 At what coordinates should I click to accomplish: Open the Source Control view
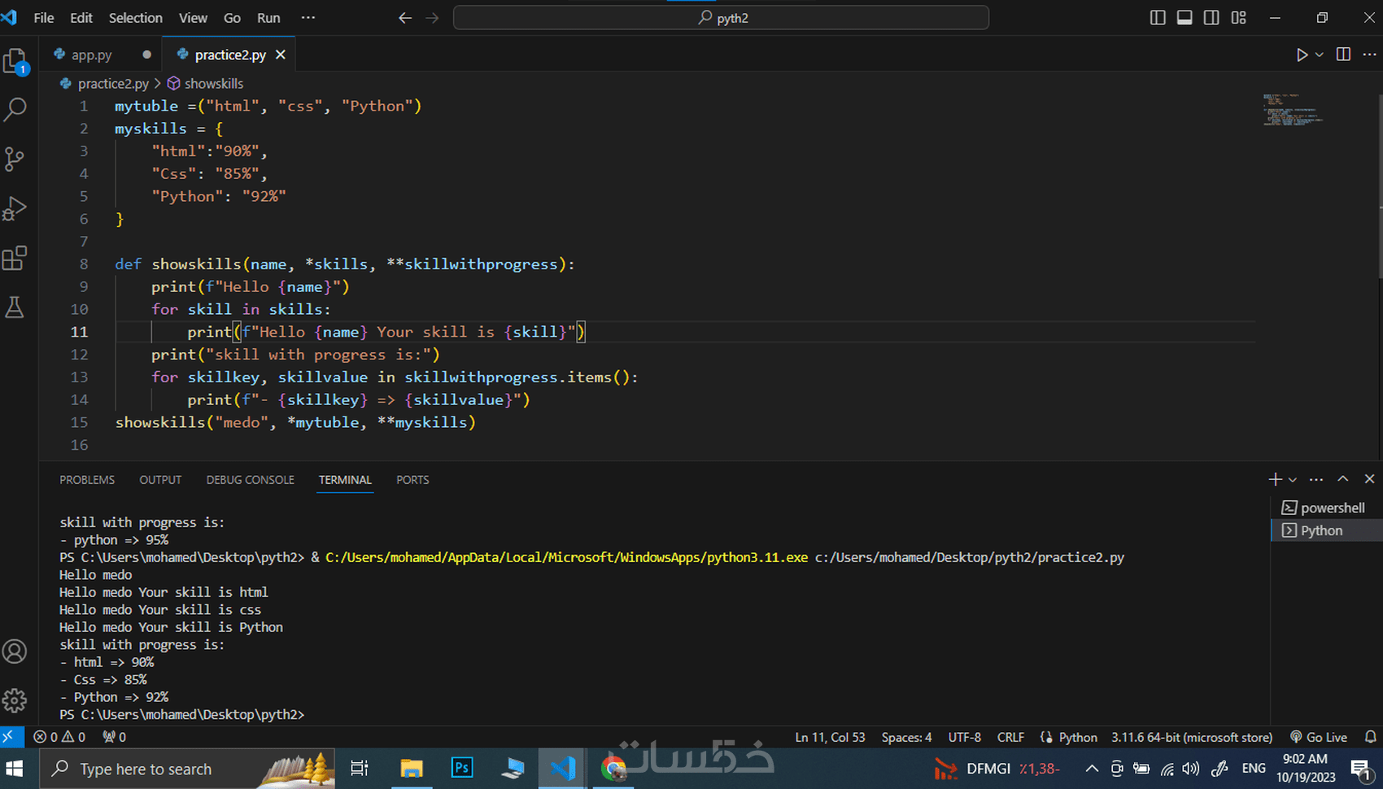(x=15, y=159)
